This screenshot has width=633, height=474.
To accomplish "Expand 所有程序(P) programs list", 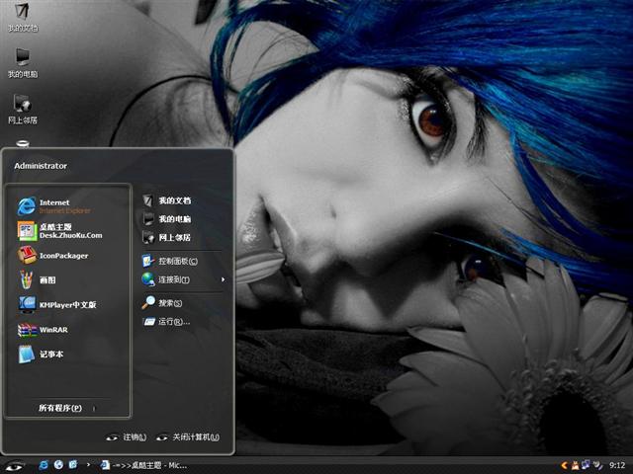I will click(67, 408).
